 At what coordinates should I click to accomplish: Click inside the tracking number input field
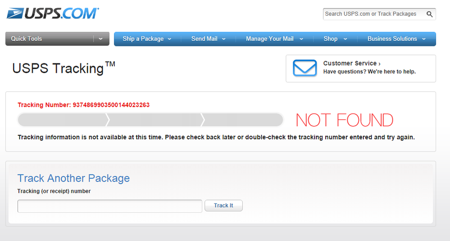click(110, 206)
